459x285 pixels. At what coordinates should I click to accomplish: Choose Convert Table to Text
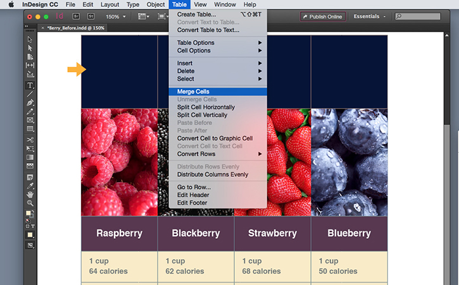[218, 30]
